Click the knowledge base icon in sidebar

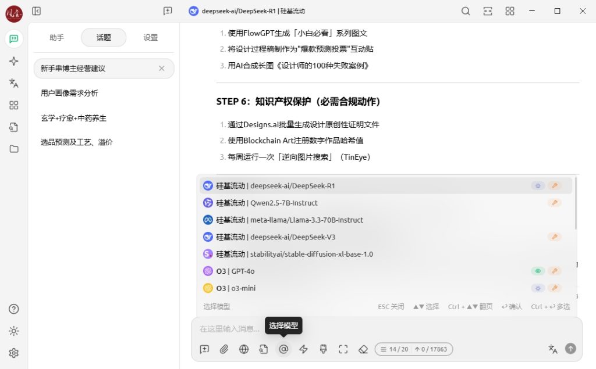pyautogui.click(x=14, y=127)
